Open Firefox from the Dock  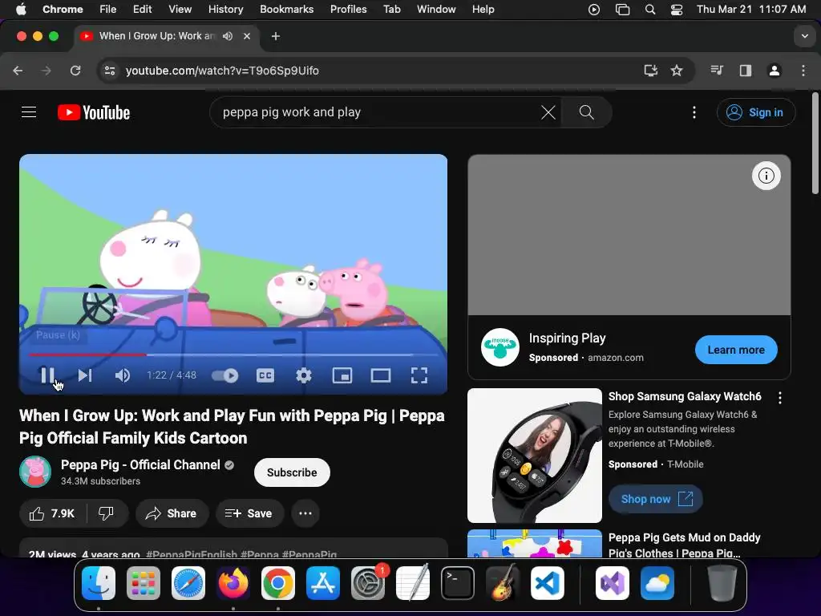(233, 583)
